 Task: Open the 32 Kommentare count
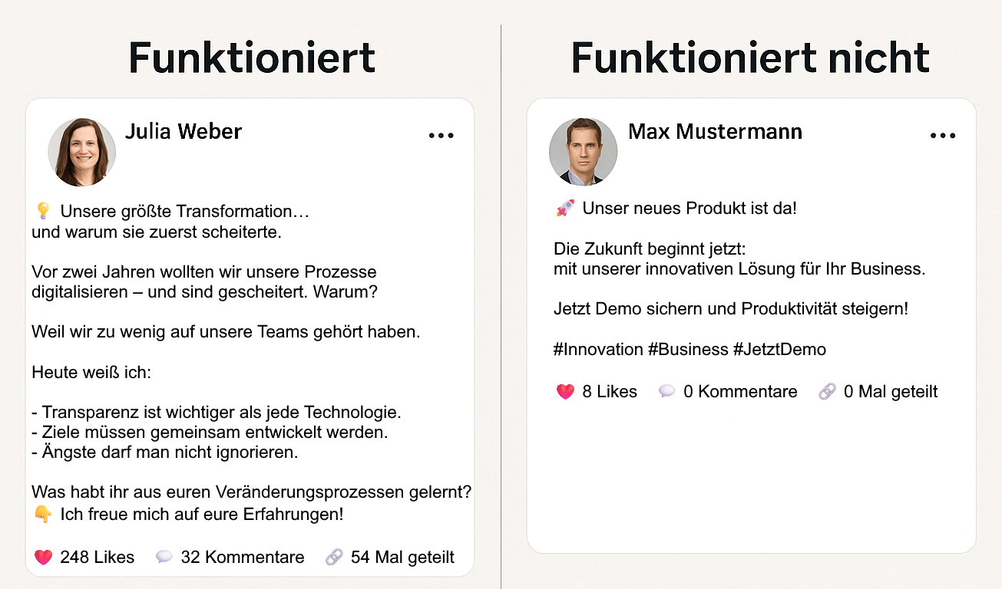point(242,557)
